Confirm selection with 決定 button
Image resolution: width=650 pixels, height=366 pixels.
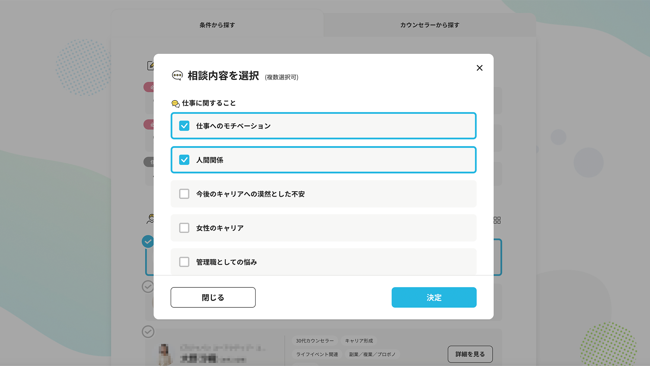click(434, 298)
